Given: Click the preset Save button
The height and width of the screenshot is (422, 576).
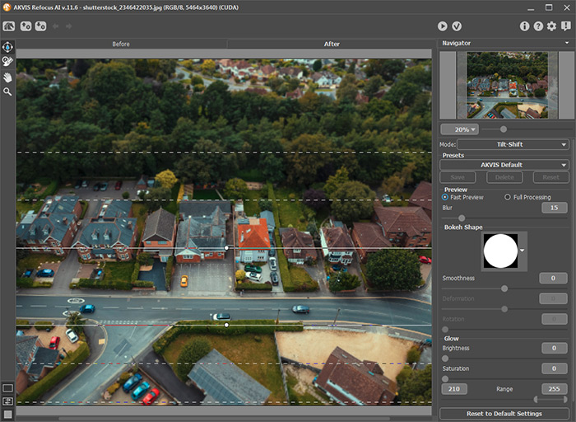Looking at the screenshot, I should click(x=458, y=177).
